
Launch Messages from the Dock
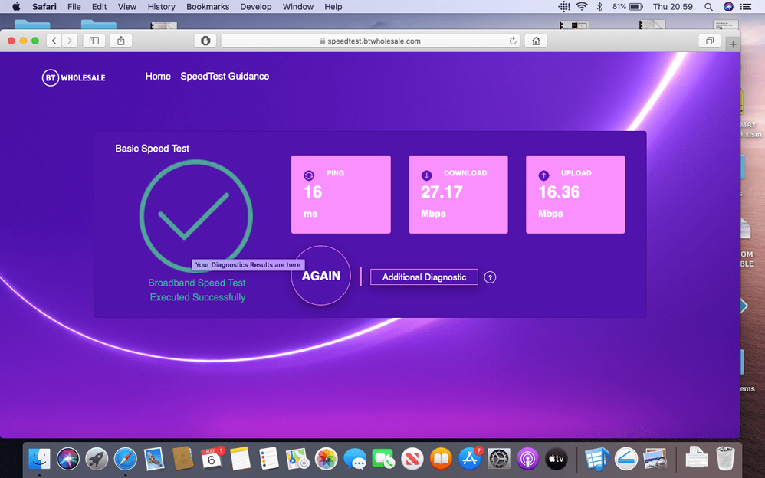point(354,458)
